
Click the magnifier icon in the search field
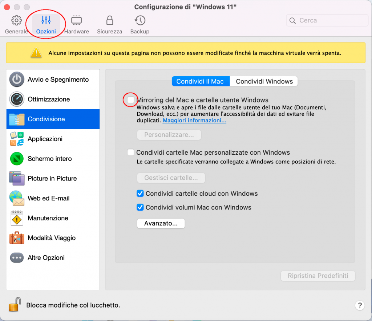click(292, 21)
